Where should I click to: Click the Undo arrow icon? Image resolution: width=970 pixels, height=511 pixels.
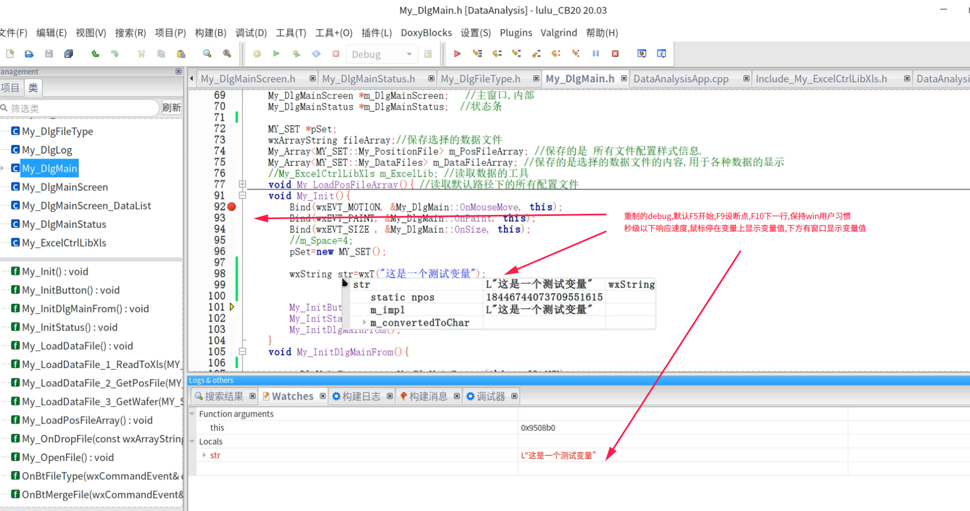(x=95, y=54)
